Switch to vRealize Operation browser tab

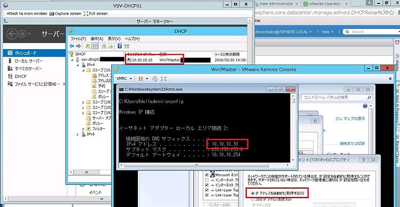click(325, 4)
